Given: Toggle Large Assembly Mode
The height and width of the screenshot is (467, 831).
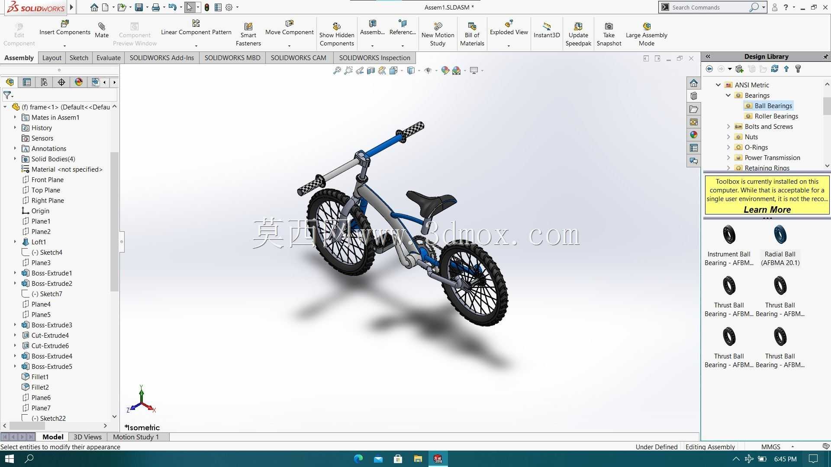Looking at the screenshot, I should [647, 26].
